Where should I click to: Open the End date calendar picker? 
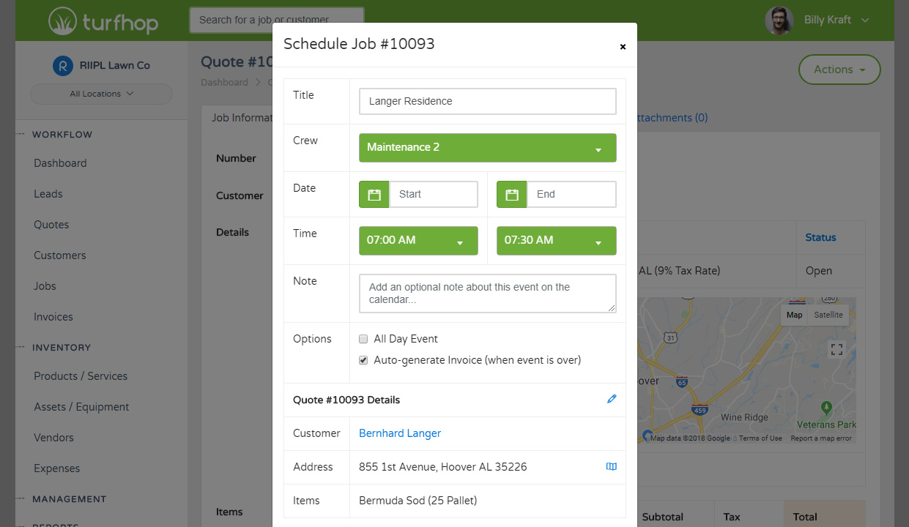click(511, 194)
